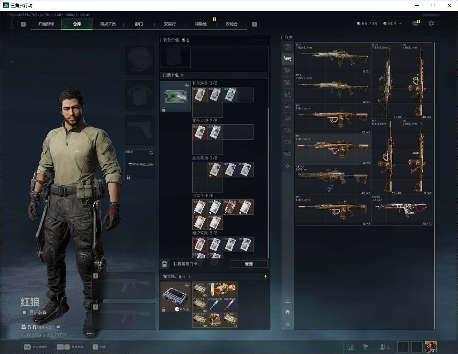Viewport: 458px width, 354px height.
Task: Click the warehouse sort icon at sidebar bottom
Action: coord(288,324)
